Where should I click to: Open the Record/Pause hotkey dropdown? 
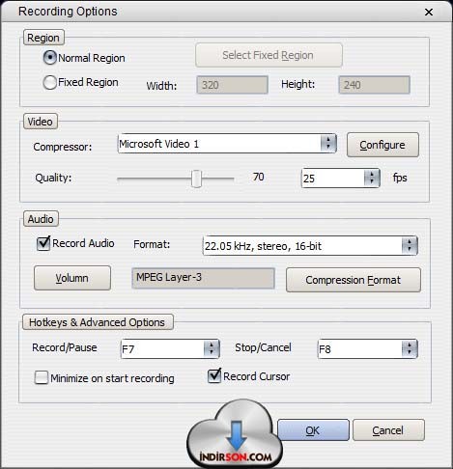(170, 348)
